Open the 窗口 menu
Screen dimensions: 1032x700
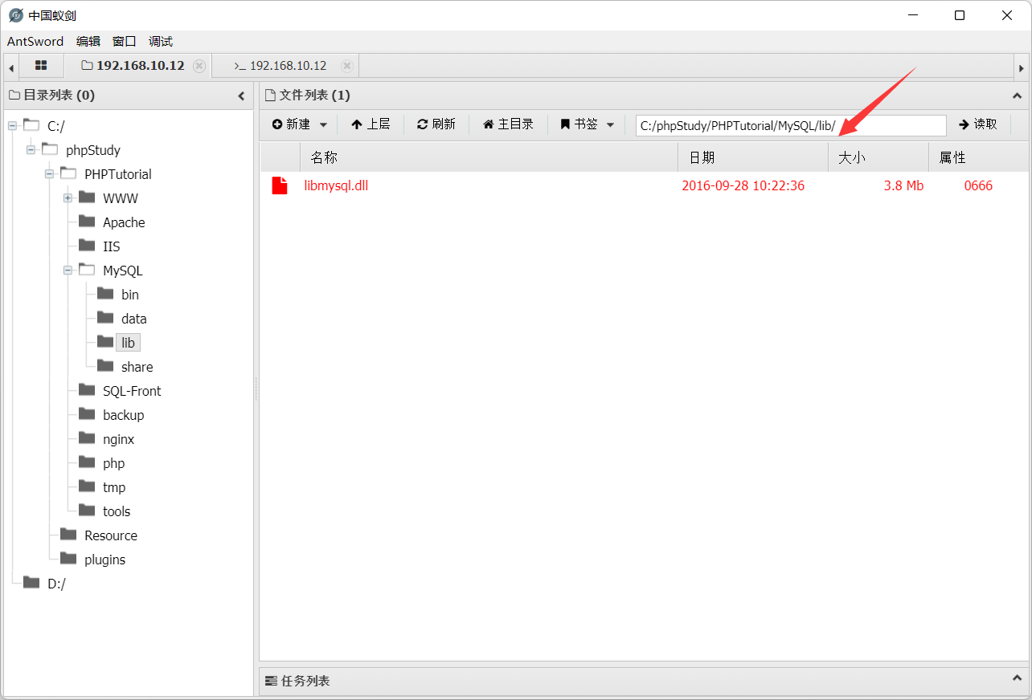point(125,42)
